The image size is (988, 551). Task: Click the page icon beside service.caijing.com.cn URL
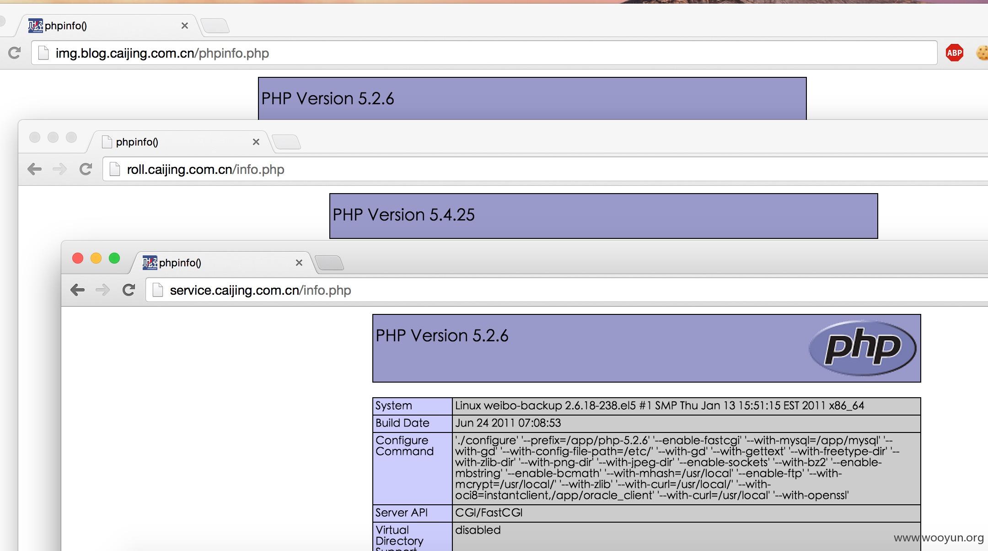tap(158, 290)
